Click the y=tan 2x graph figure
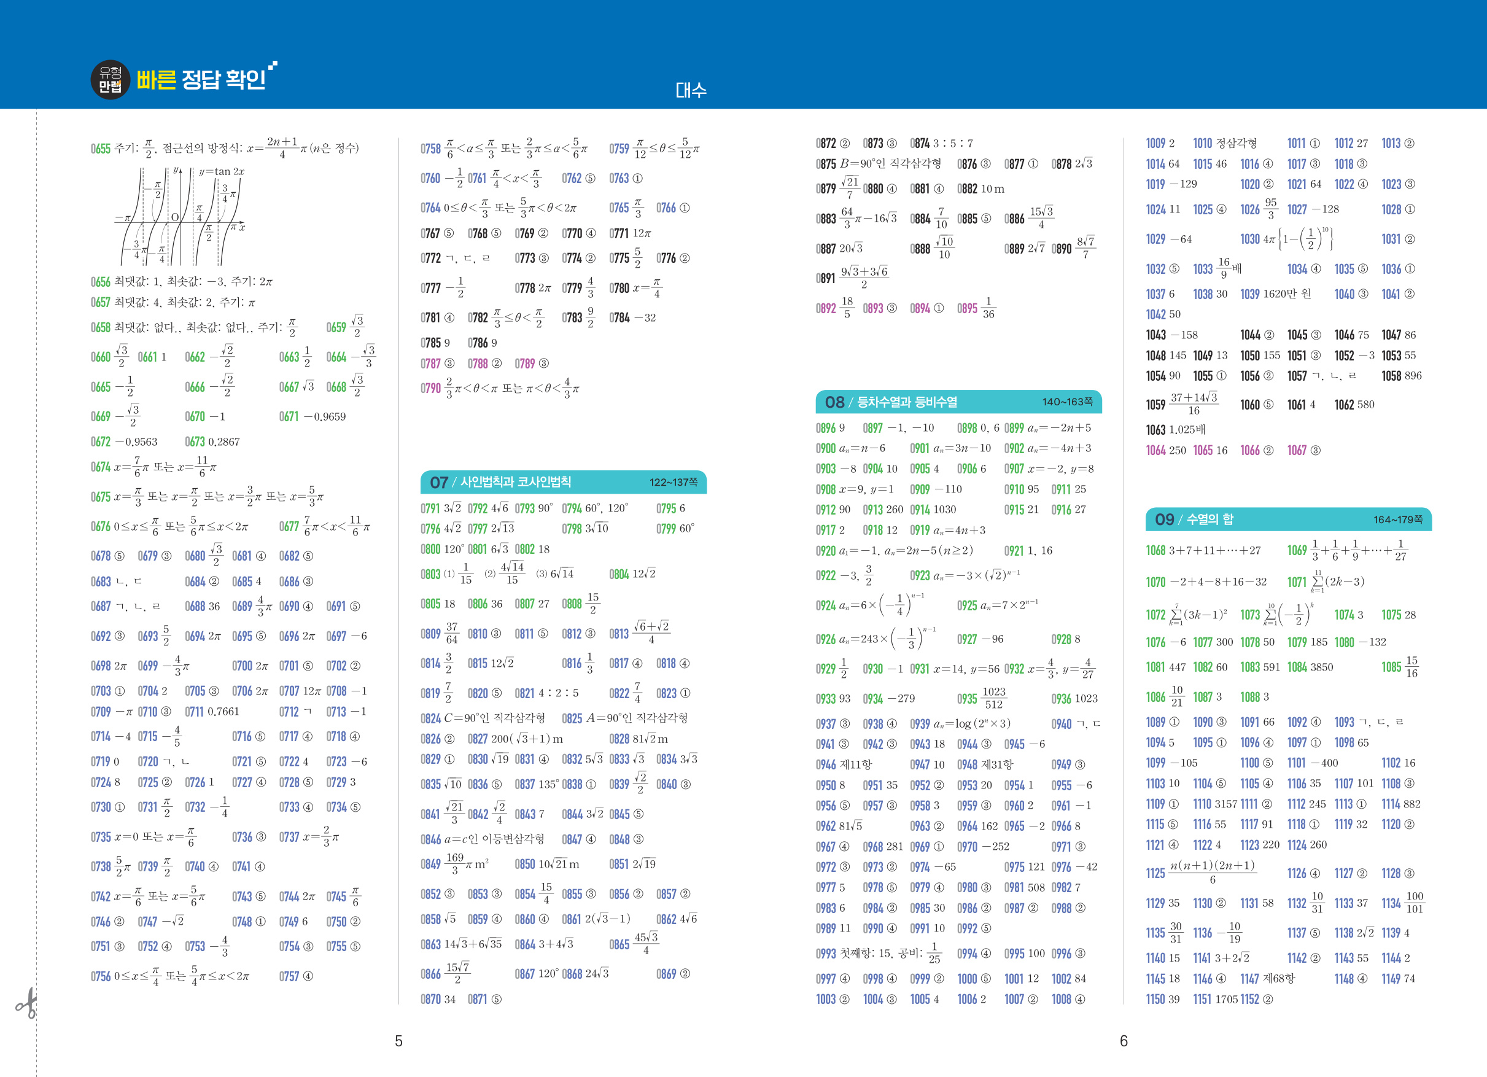Image resolution: width=1487 pixels, height=1077 pixels. click(181, 217)
